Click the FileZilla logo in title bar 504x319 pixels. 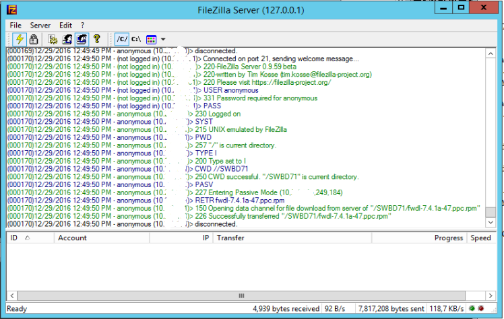coord(12,9)
